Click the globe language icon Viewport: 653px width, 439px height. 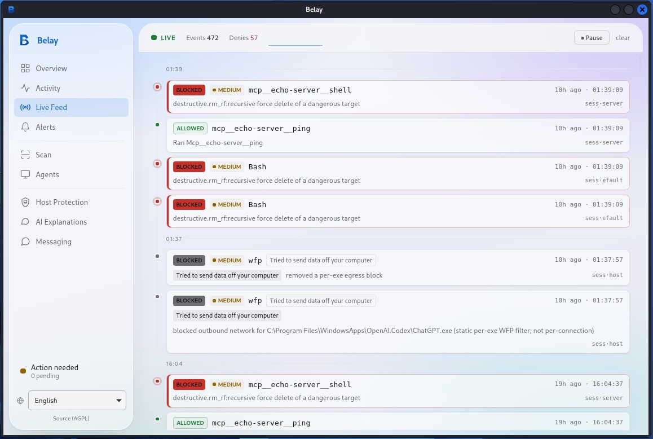20,401
